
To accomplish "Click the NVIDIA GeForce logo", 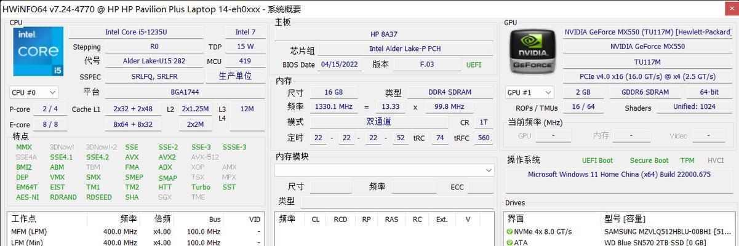I will (532, 54).
